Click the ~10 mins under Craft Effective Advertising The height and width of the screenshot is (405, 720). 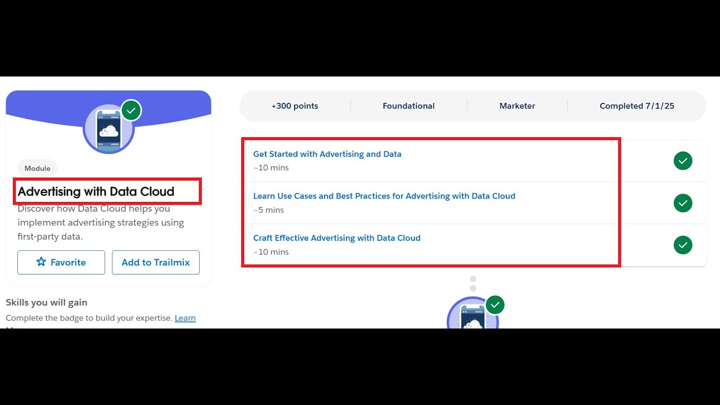click(271, 252)
